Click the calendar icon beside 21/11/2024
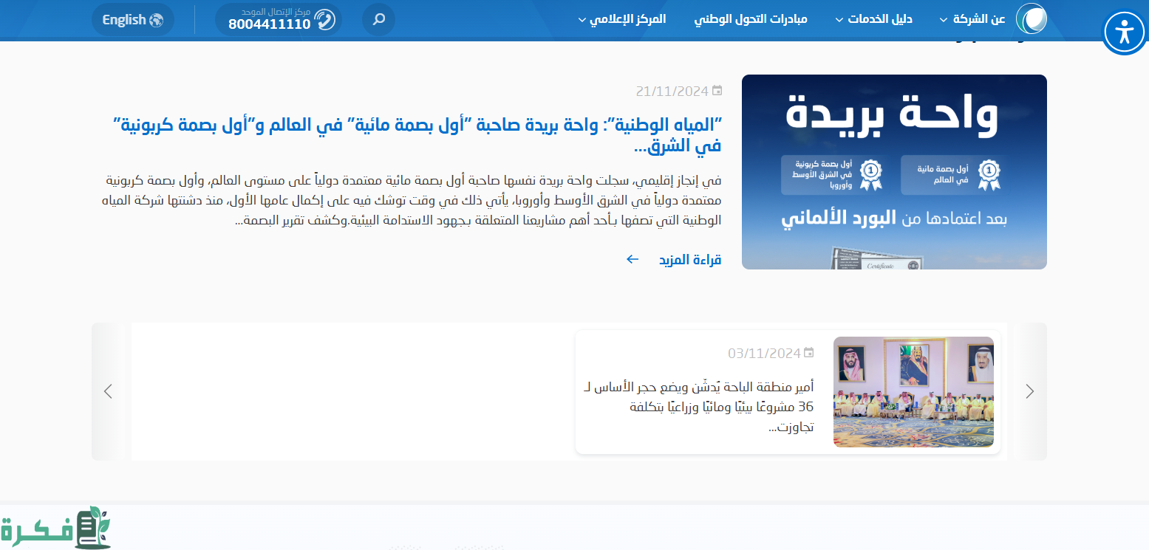Viewport: 1149px width, 550px height. tap(716, 91)
